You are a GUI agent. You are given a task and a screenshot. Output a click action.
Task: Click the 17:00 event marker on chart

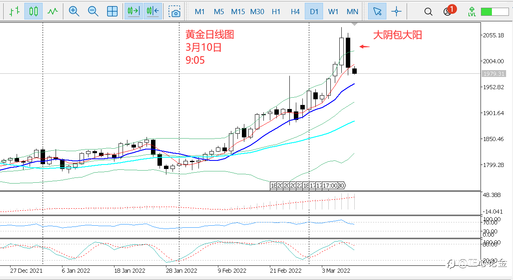[x=330, y=186]
